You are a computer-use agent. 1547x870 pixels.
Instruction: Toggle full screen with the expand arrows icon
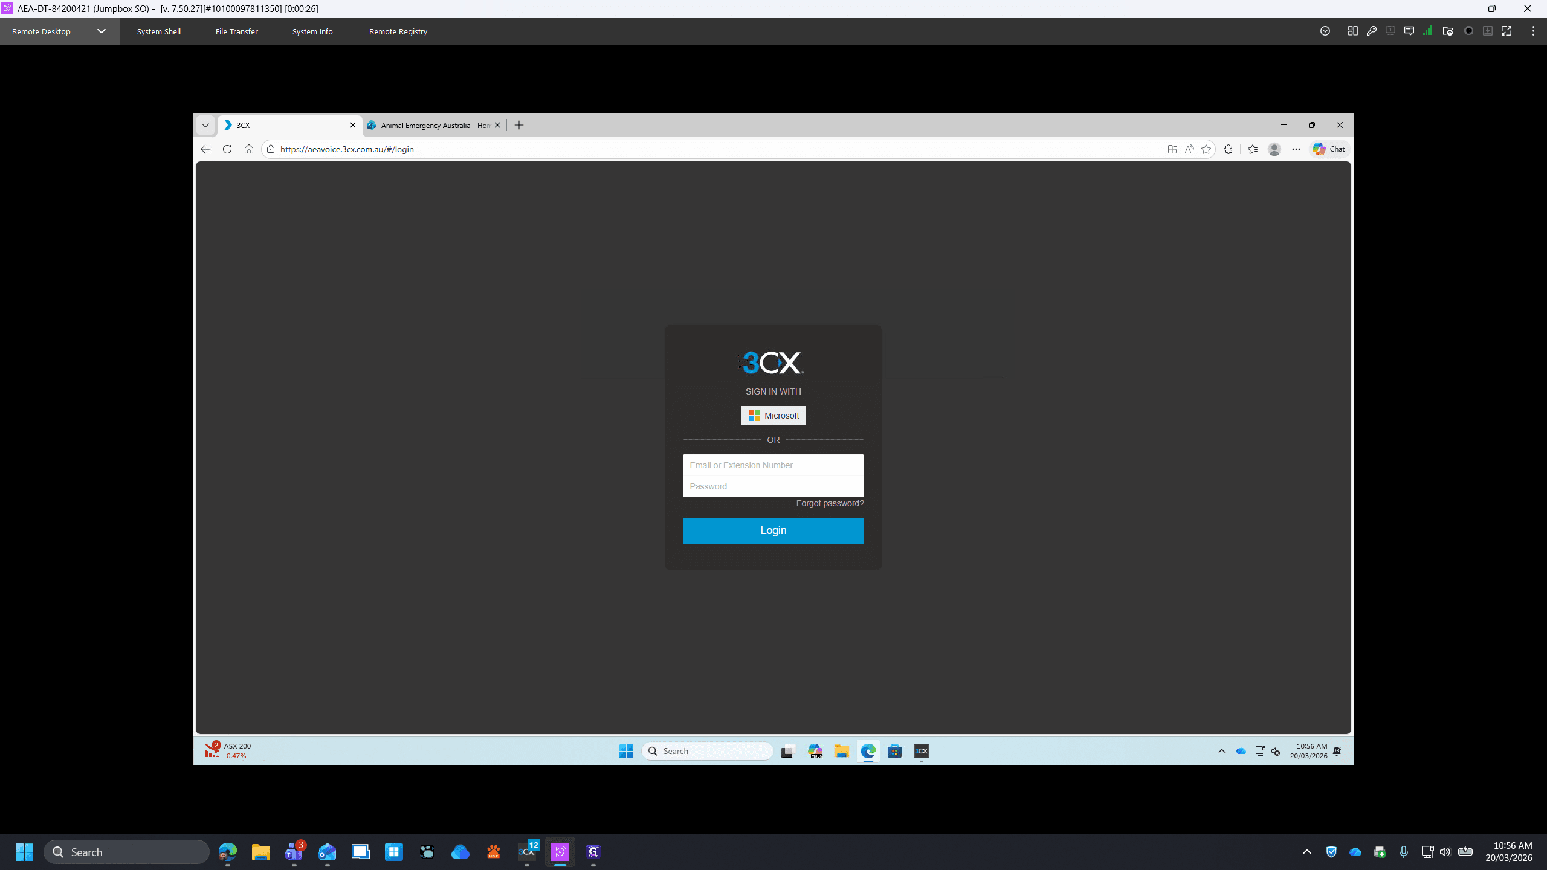click(1507, 31)
